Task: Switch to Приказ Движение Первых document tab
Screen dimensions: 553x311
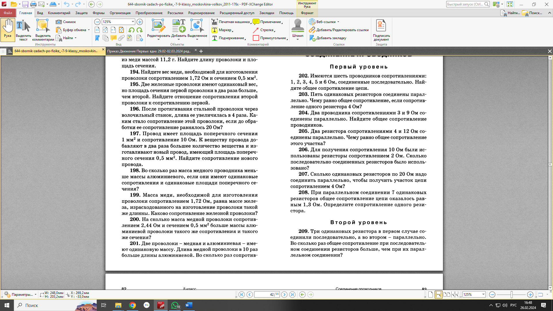Action: [149, 51]
